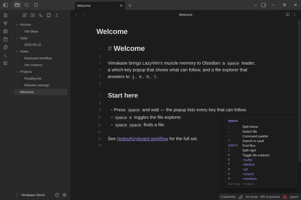Click the bottom ribbon list icon
Image resolution: width=301 pixels, height=200 pixels.
(x=6, y=63)
